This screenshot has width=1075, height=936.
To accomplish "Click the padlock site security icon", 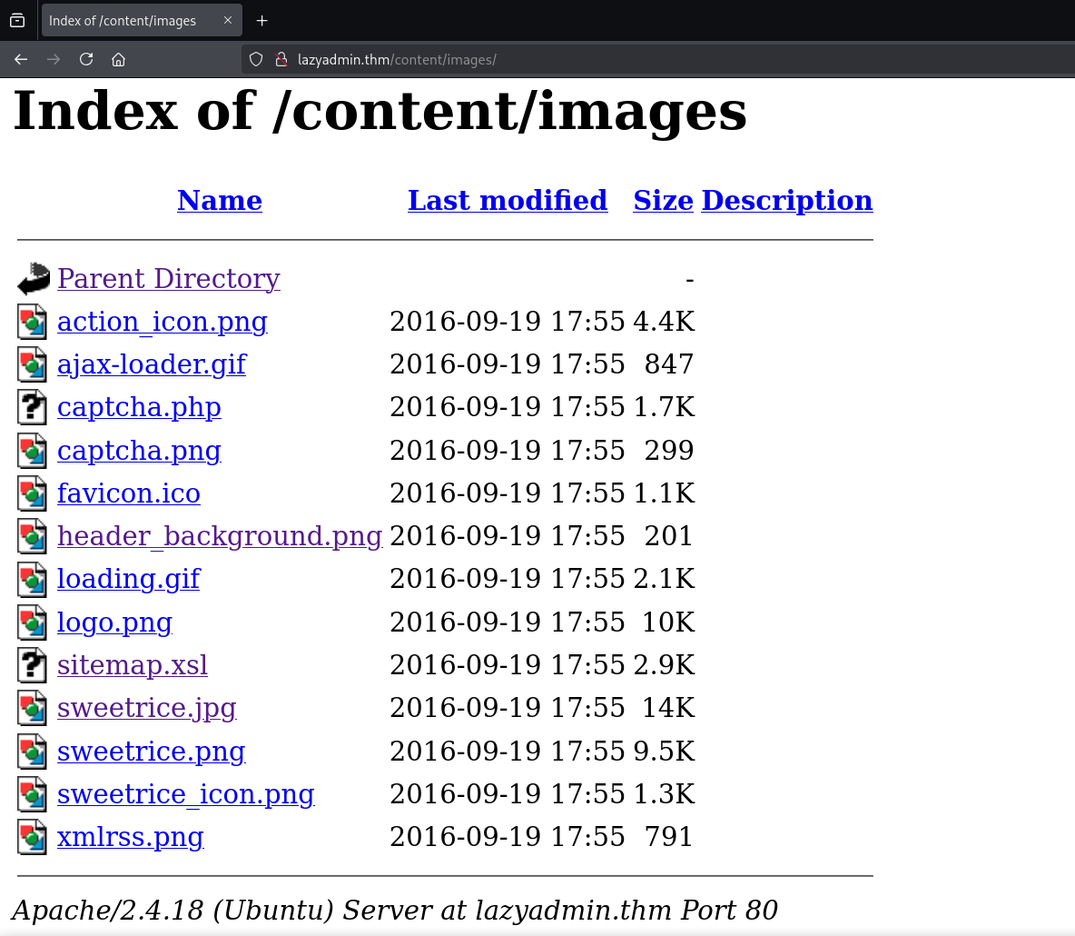I will pos(281,60).
